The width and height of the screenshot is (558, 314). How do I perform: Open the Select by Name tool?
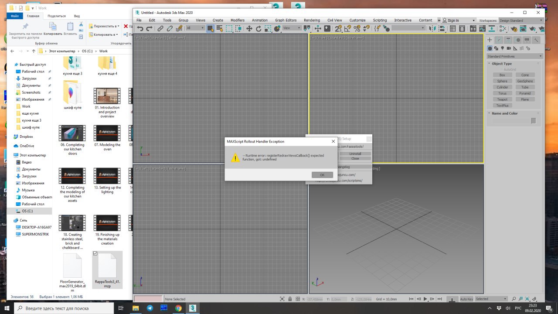(220, 28)
